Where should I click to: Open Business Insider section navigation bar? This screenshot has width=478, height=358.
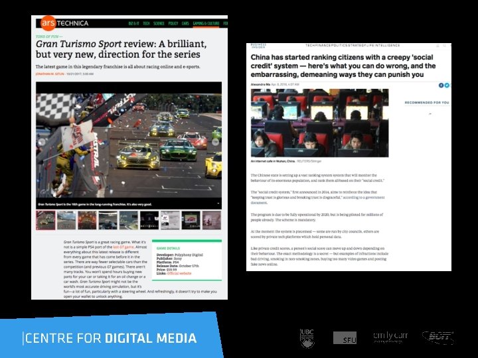coord(353,45)
